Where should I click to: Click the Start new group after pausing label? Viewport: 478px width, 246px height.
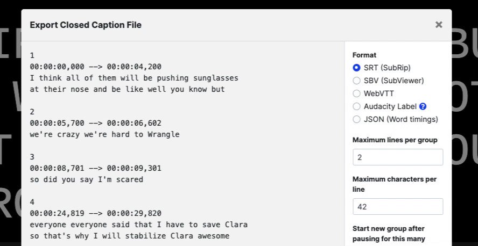click(x=389, y=234)
